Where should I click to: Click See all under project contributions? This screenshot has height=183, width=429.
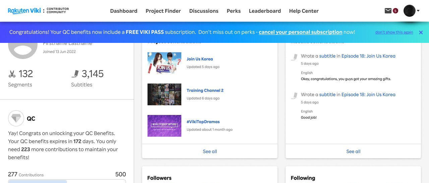210,151
